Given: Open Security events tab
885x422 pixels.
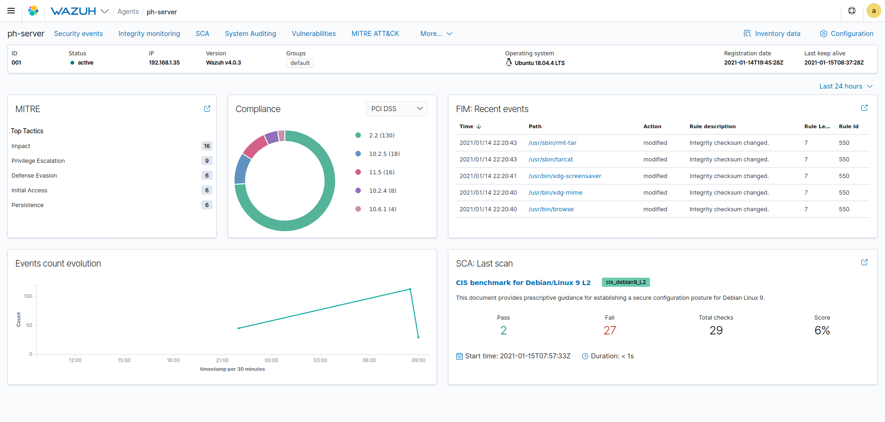Looking at the screenshot, I should click(x=78, y=34).
